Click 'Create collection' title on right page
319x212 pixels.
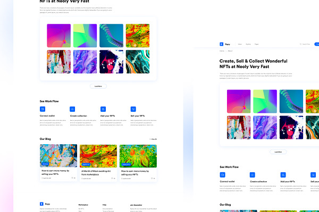tap(258, 181)
